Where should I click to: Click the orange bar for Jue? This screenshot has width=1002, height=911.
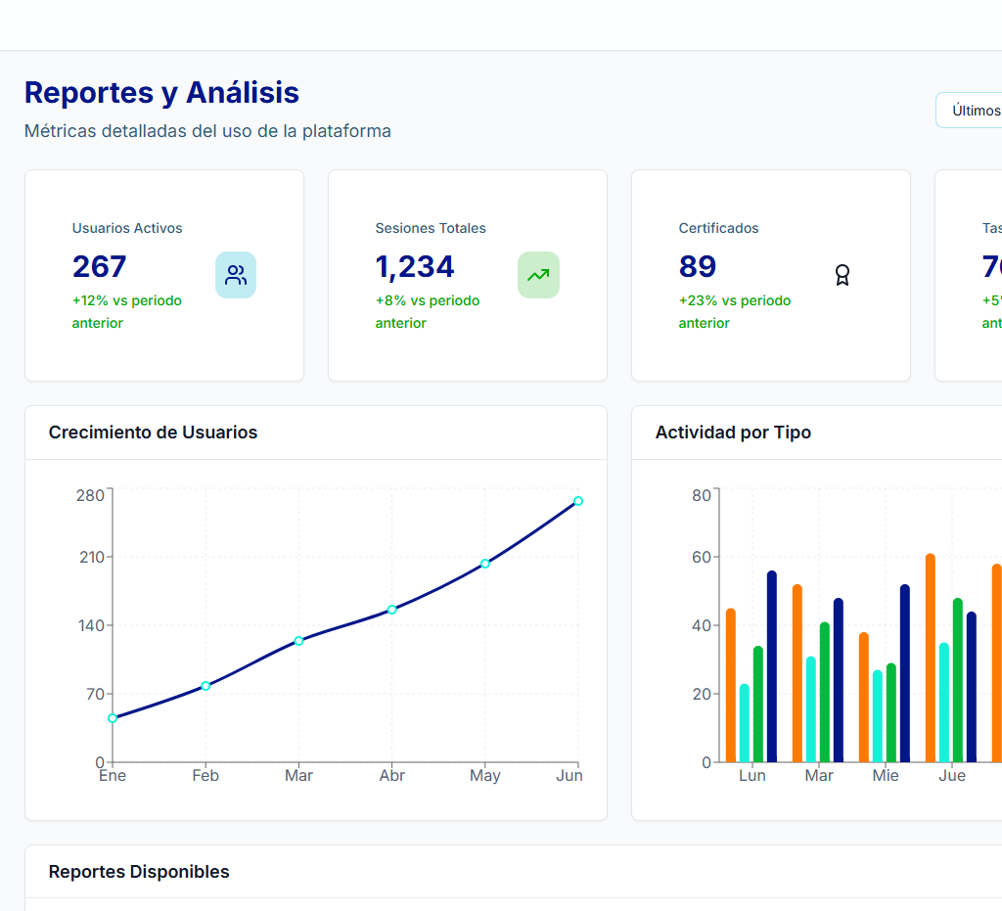[x=931, y=658]
